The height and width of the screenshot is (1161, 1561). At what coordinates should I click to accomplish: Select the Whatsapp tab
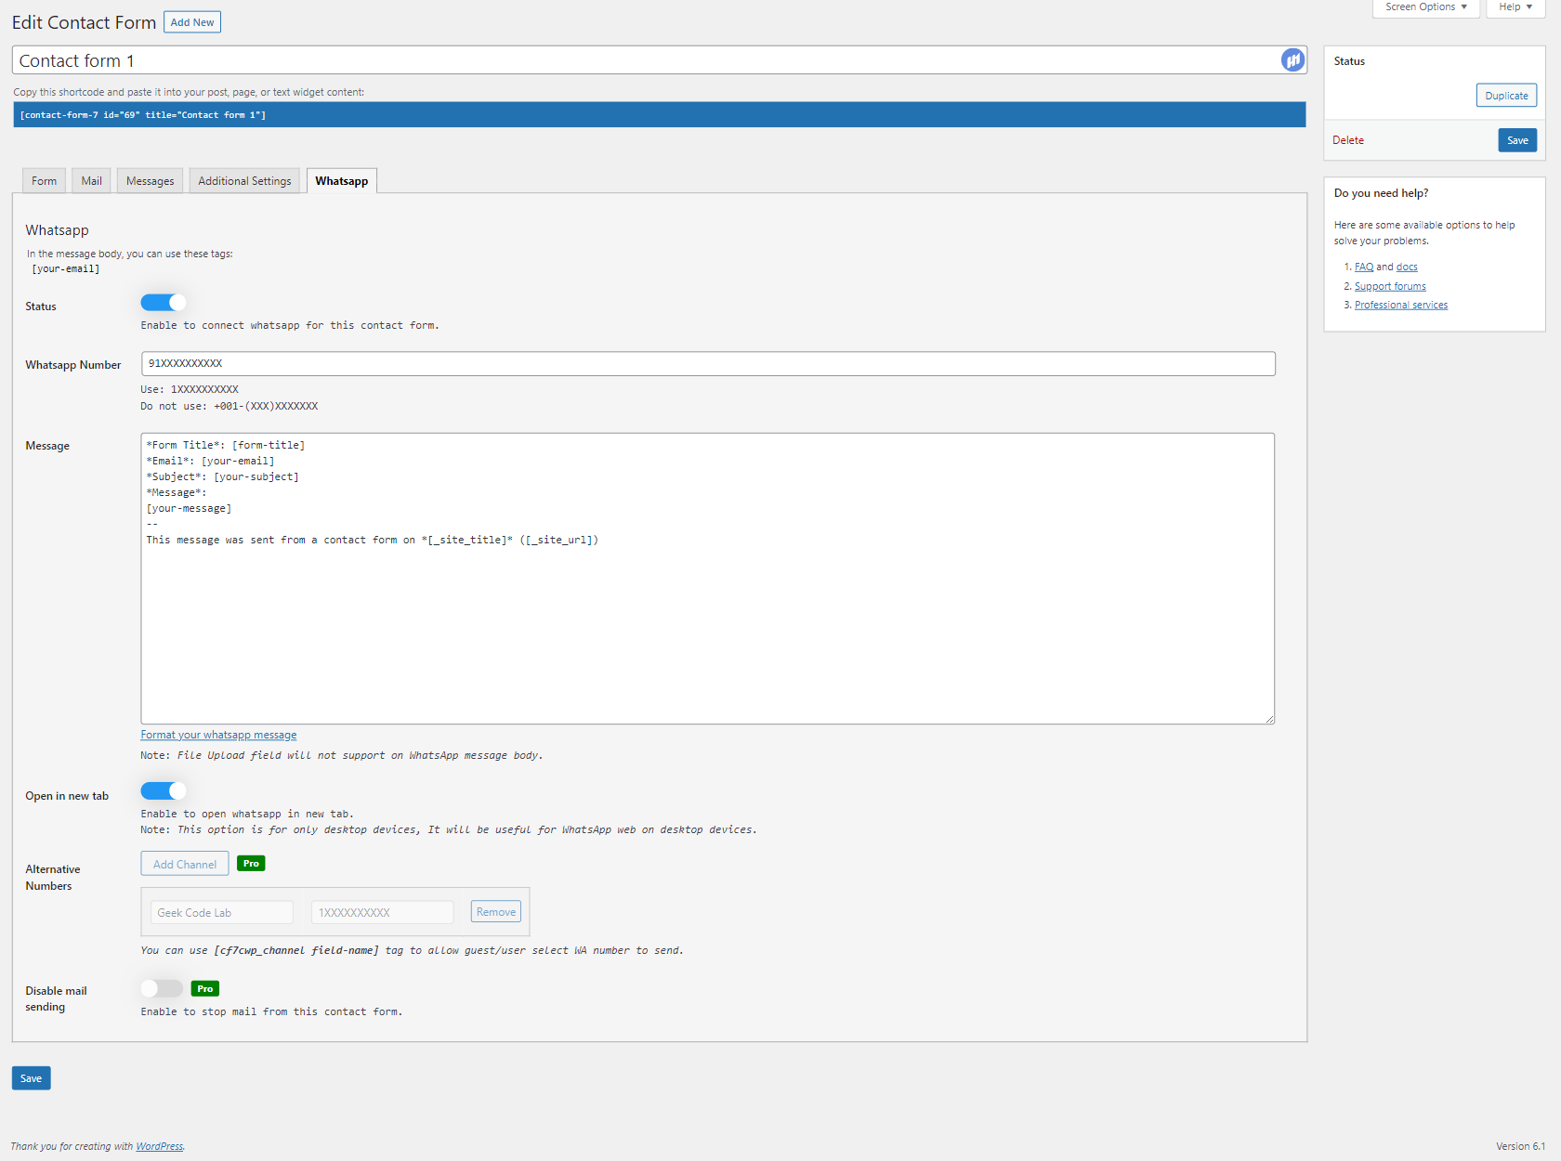tap(341, 181)
